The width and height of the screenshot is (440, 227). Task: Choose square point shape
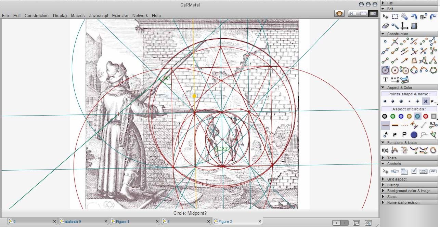(385, 101)
